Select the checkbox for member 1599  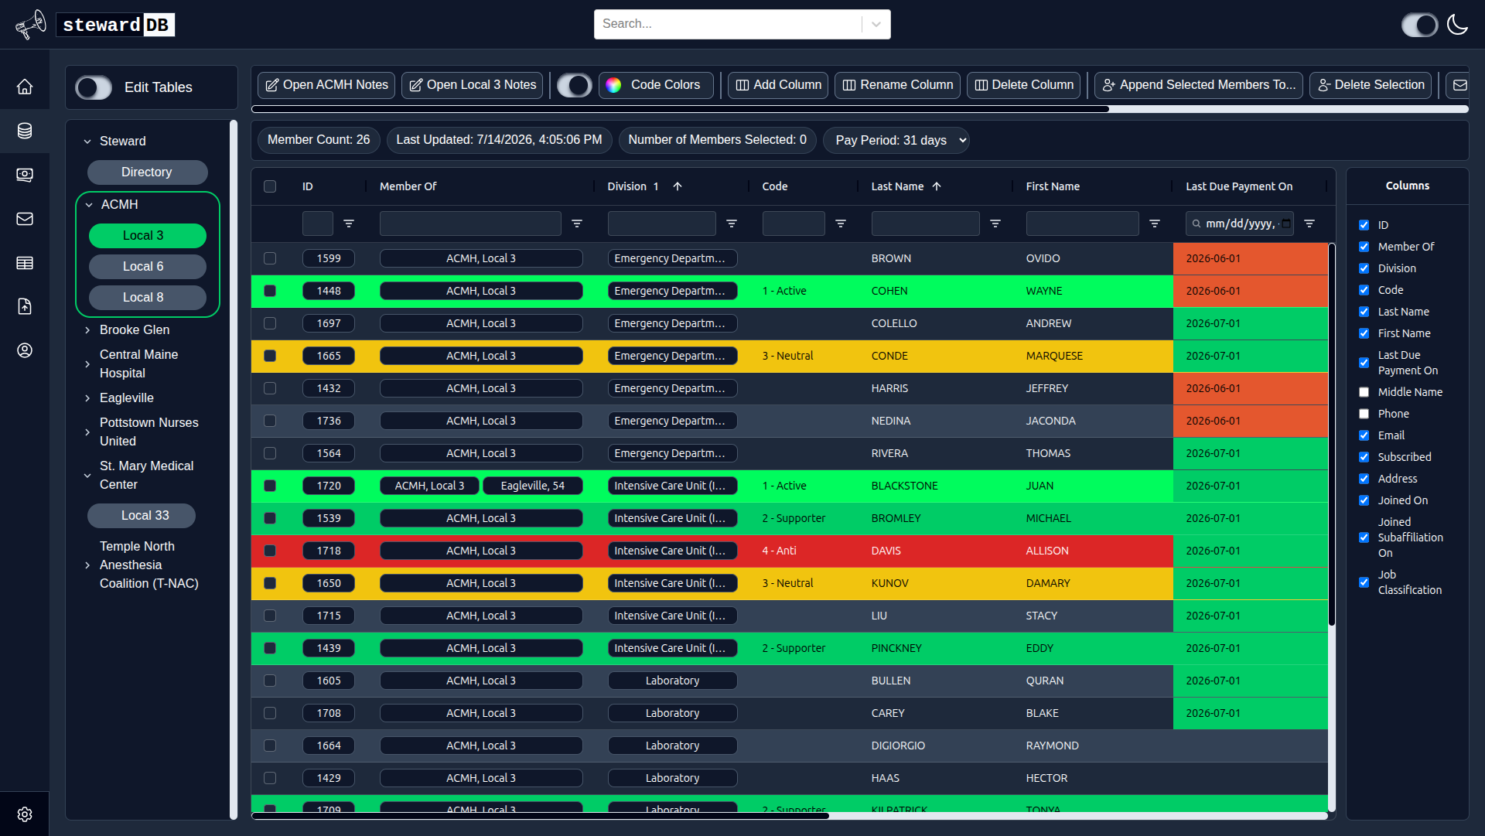(270, 258)
